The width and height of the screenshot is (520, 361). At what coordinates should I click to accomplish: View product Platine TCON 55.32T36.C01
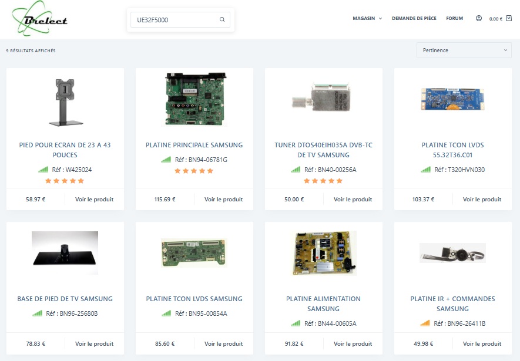pyautogui.click(x=482, y=200)
